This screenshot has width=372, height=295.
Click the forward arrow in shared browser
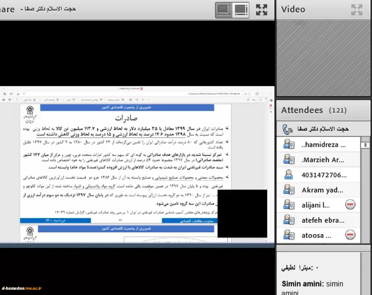263,94
